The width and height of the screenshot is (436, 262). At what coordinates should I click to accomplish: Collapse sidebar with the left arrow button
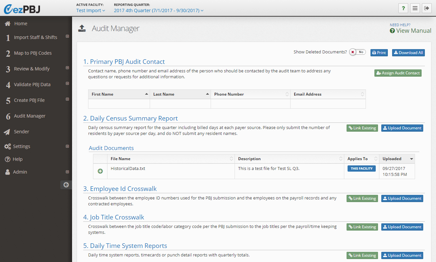click(x=66, y=185)
